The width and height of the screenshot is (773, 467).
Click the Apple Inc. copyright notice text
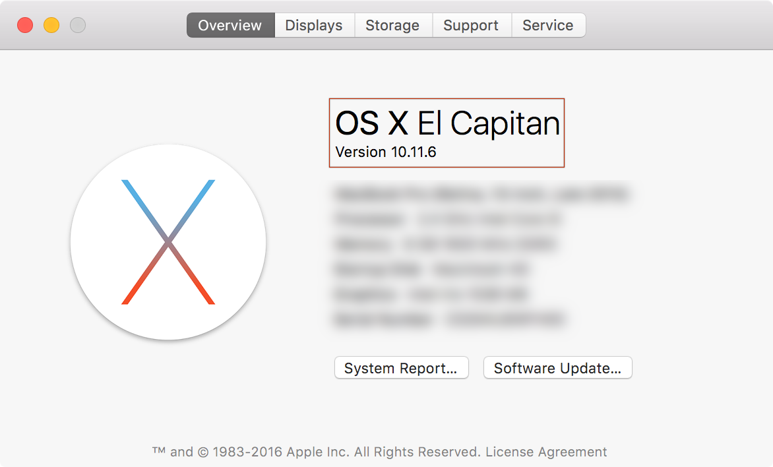317,452
